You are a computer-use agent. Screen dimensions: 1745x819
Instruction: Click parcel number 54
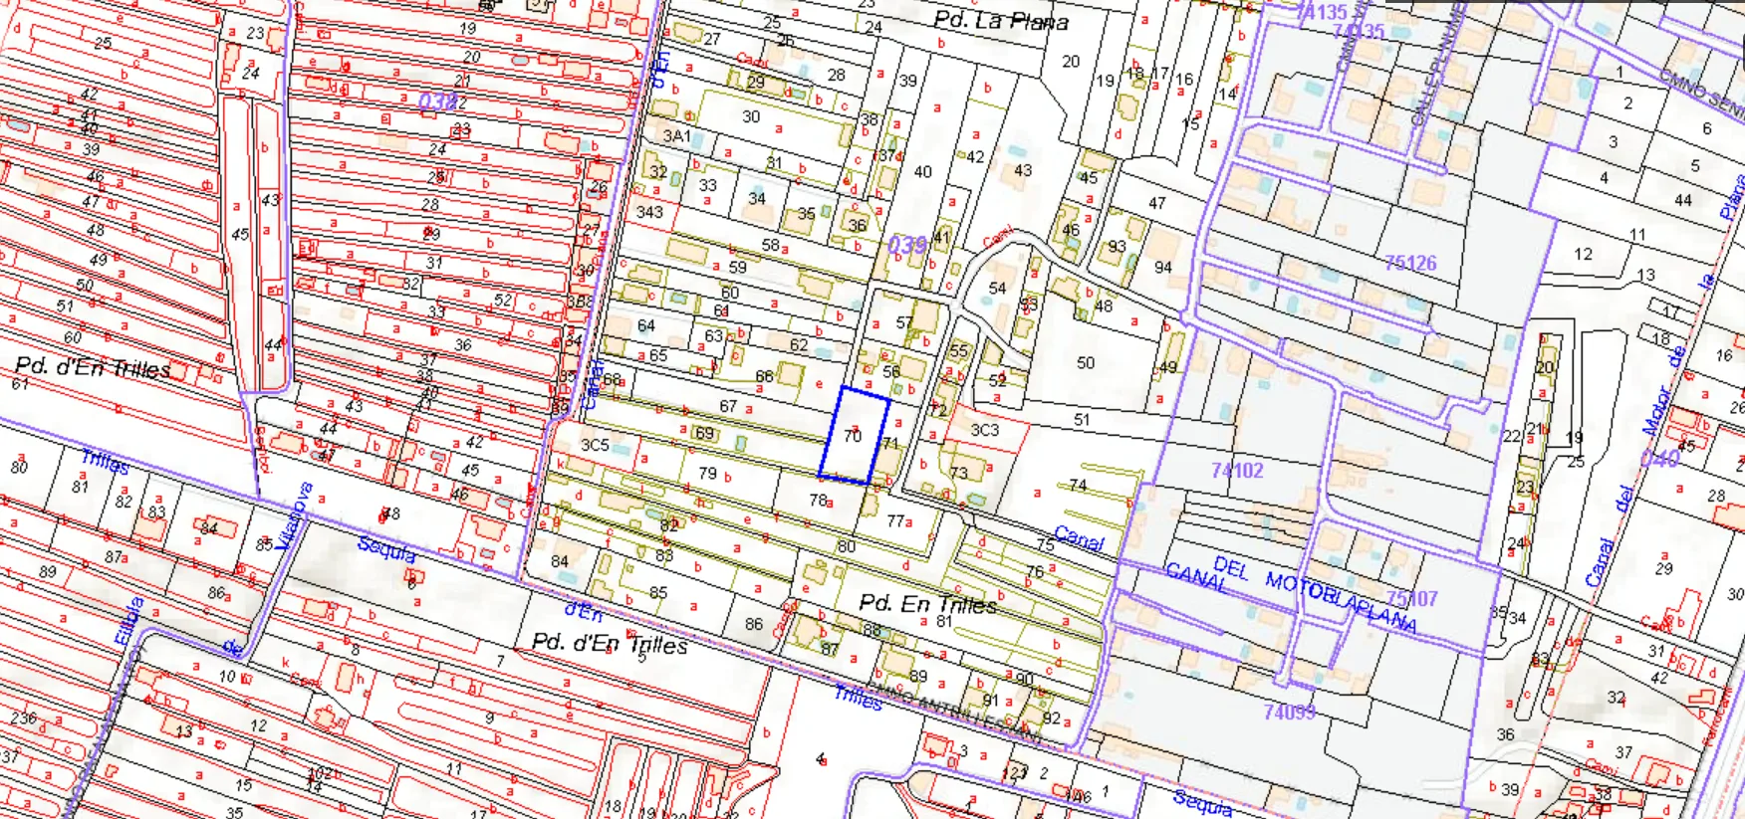(x=997, y=288)
